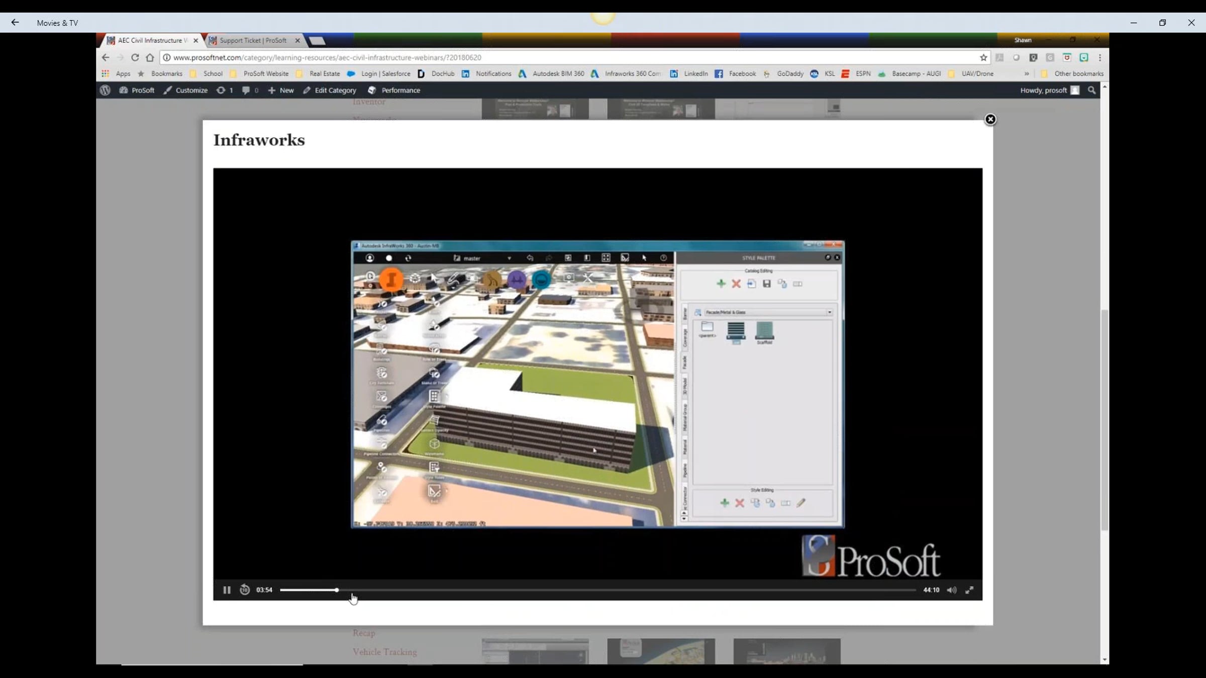This screenshot has height=678, width=1206.
Task: Open the Infraworks 360 Com bookmark
Action: click(x=626, y=73)
